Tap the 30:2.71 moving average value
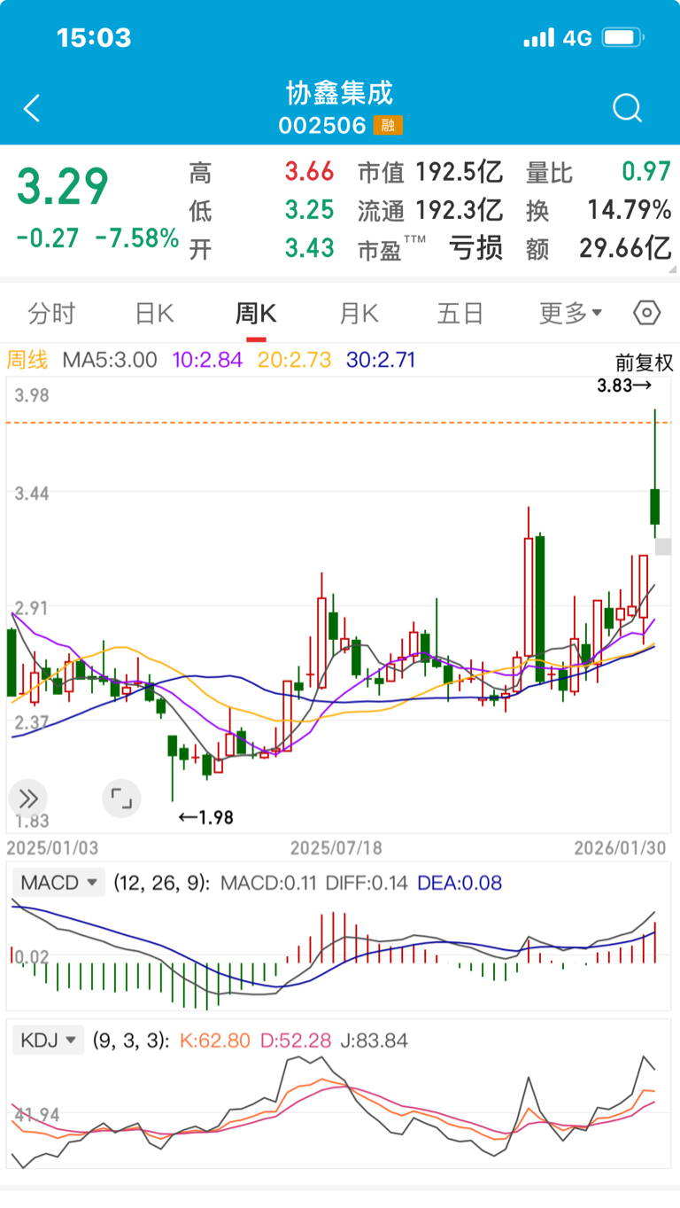 click(x=381, y=360)
